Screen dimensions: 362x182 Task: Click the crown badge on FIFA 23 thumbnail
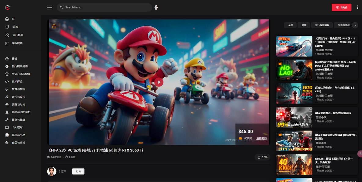(x=280, y=134)
